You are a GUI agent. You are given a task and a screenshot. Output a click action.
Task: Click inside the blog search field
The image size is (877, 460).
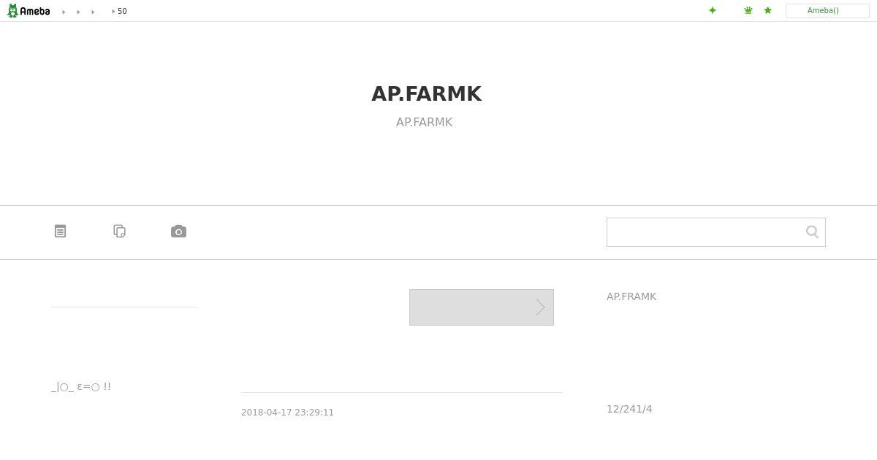click(x=704, y=232)
